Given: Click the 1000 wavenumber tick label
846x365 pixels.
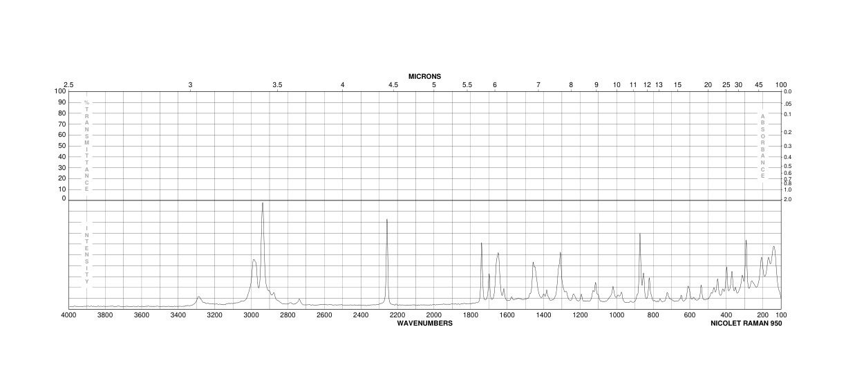Looking at the screenshot, I should tap(617, 315).
